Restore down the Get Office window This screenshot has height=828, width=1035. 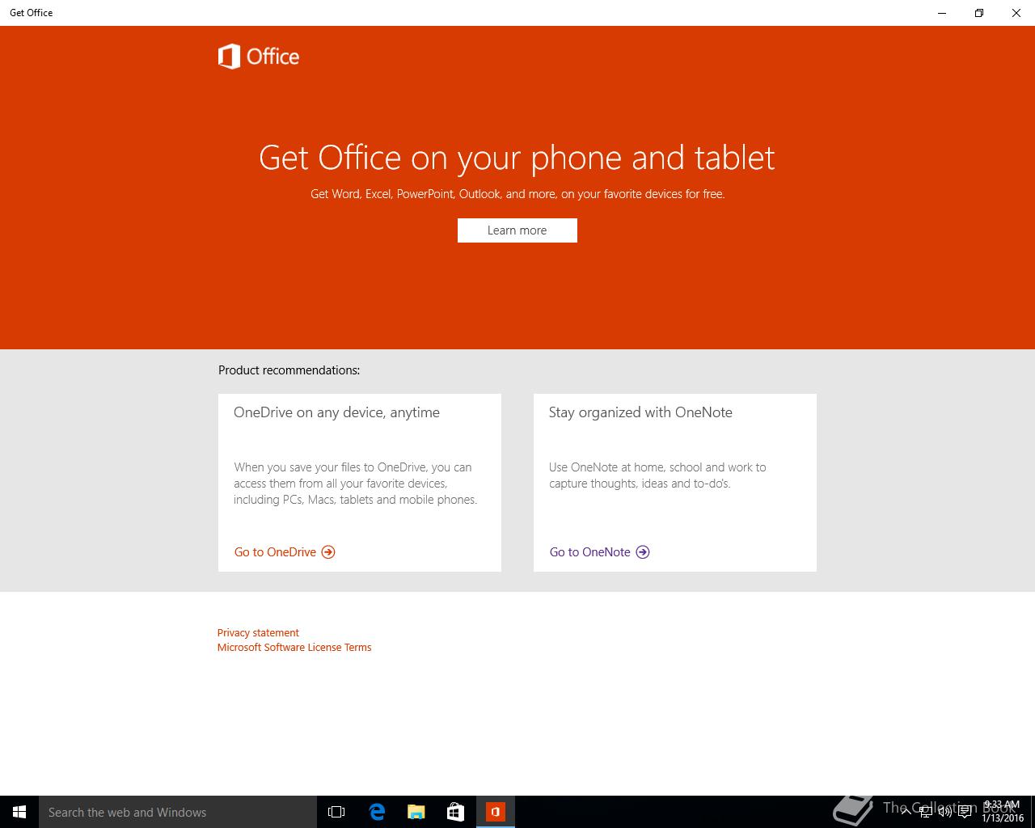pyautogui.click(x=979, y=13)
